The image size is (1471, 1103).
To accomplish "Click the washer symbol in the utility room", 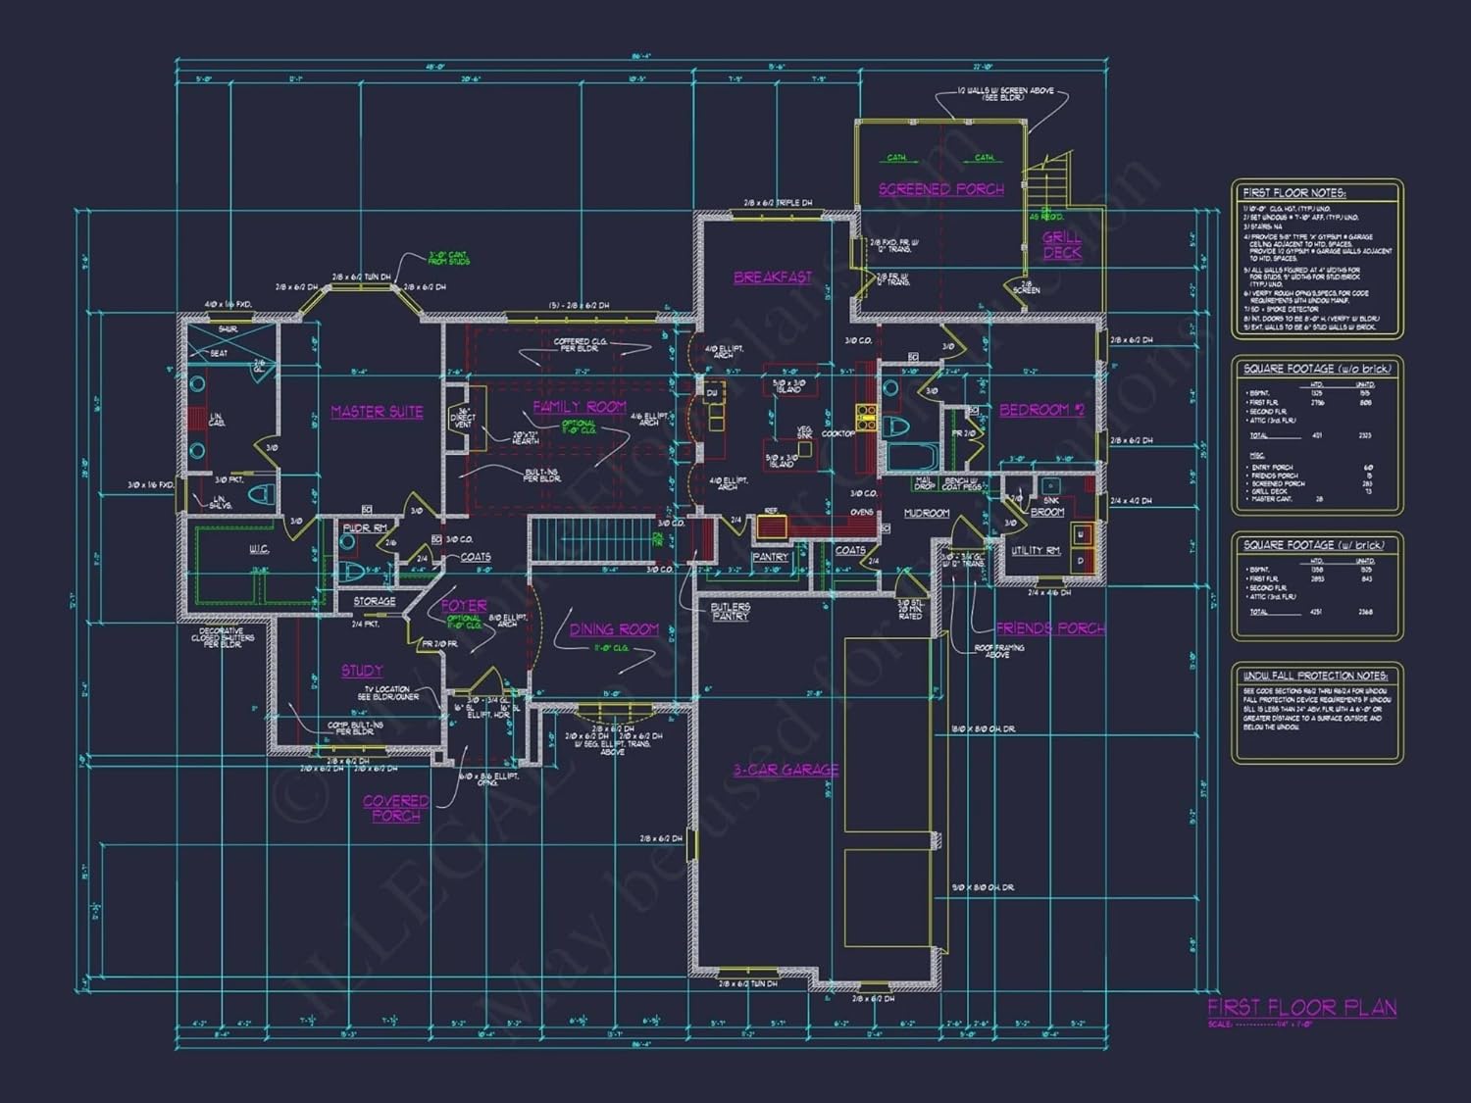I will coord(1081,535).
